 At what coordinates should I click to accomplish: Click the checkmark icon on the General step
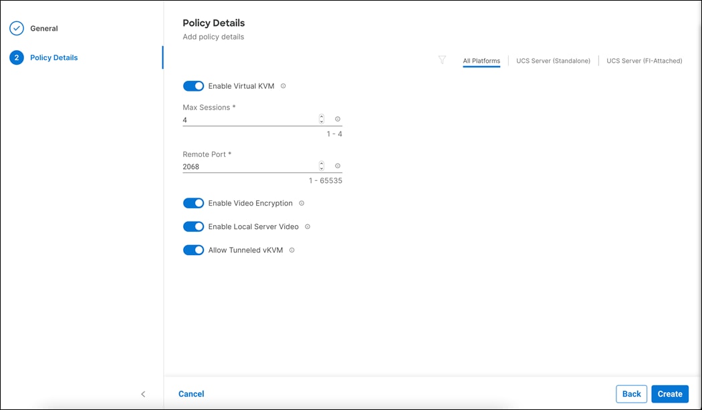click(x=16, y=28)
